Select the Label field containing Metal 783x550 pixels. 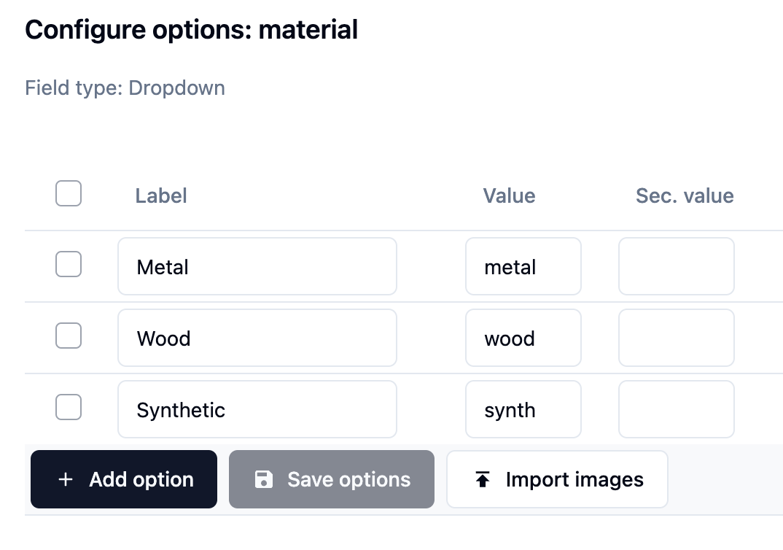pyautogui.click(x=257, y=266)
